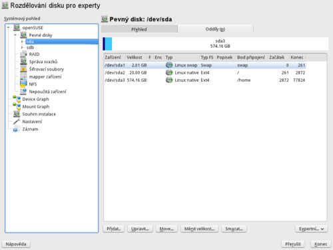Open the Expertní dropdown button
This screenshot has height=250, width=333.
pos(312,229)
